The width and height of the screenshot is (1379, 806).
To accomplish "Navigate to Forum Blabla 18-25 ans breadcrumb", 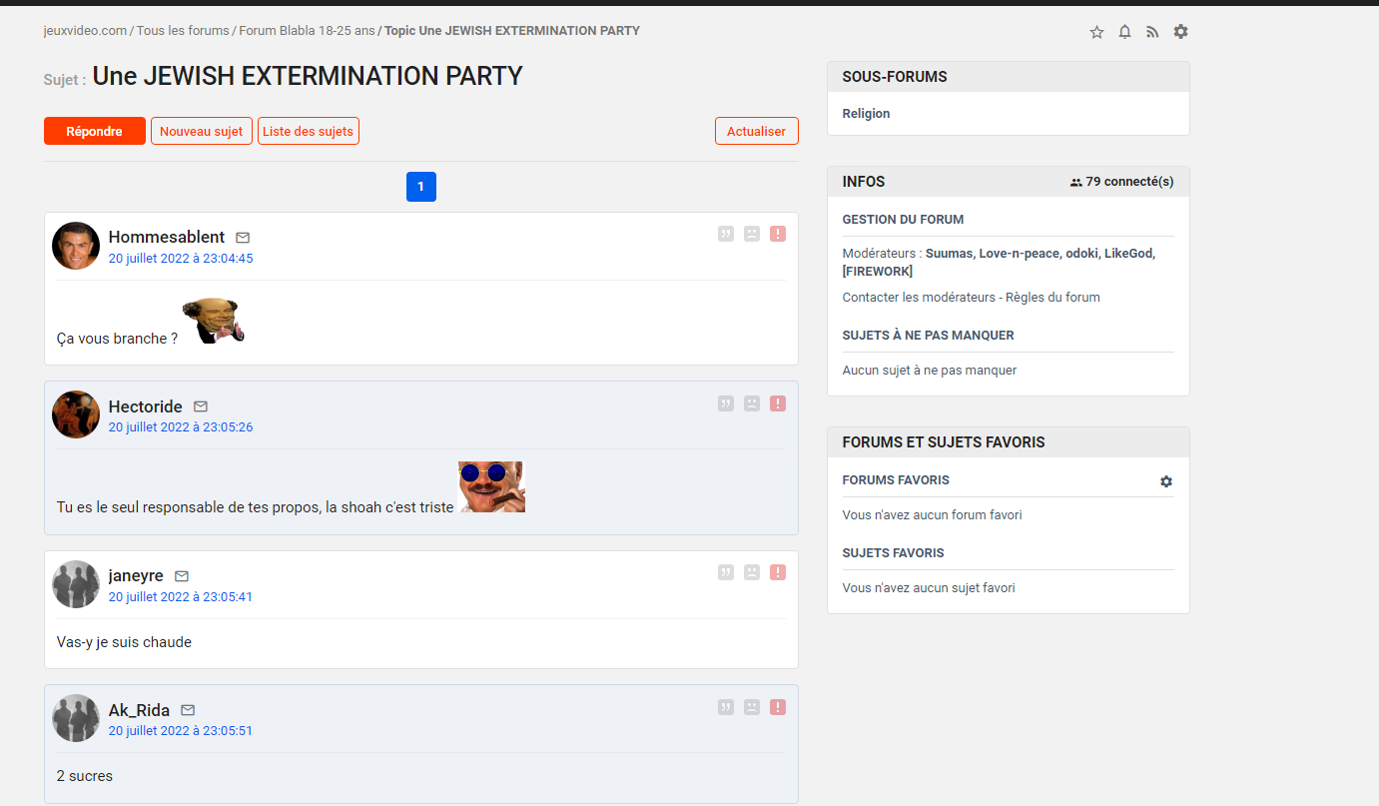I will (x=307, y=31).
